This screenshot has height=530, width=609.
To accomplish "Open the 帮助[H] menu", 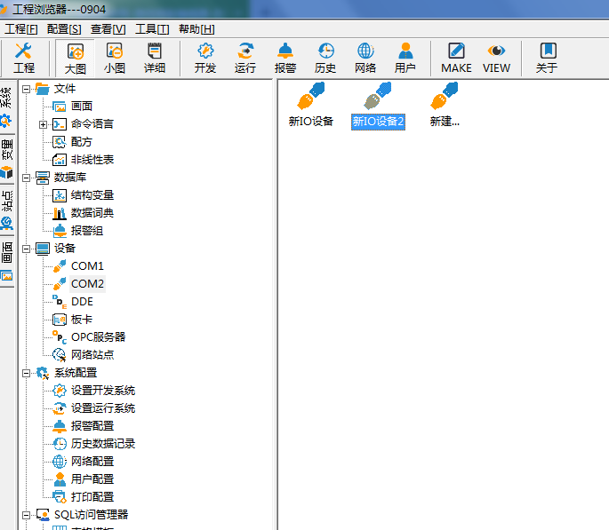I will coord(196,29).
